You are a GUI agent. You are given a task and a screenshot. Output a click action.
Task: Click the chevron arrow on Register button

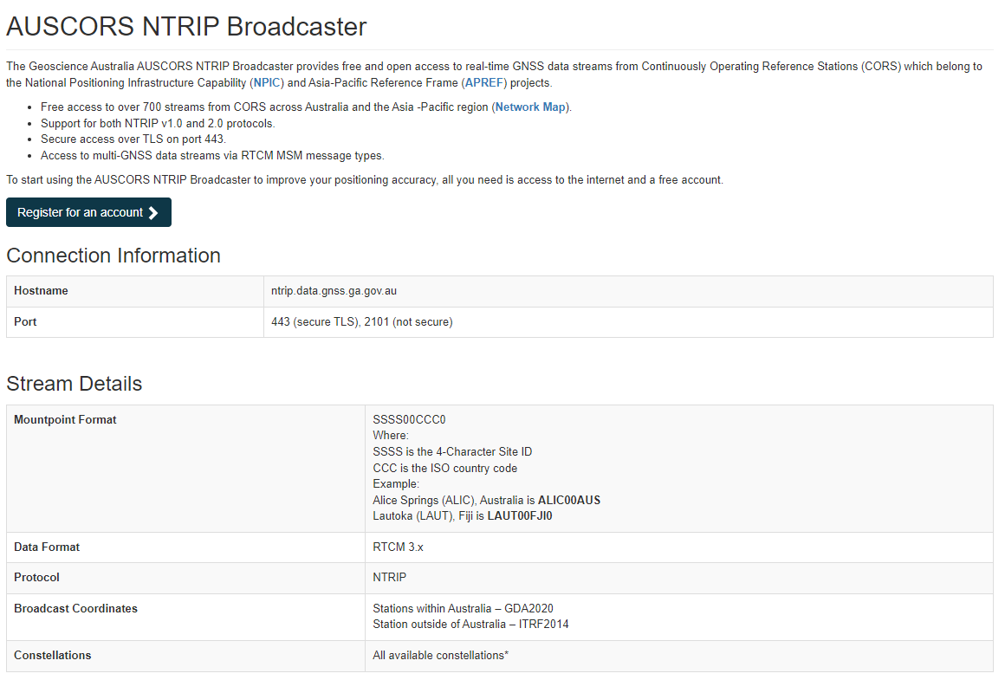(x=153, y=213)
